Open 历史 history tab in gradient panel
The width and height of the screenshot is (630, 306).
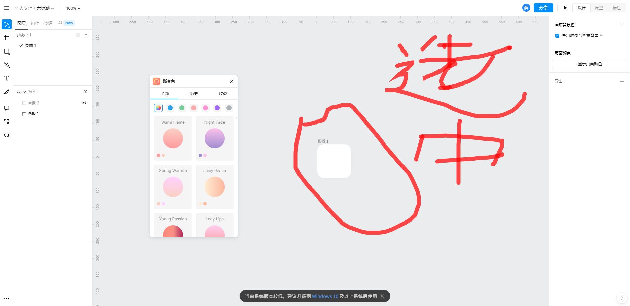pyautogui.click(x=194, y=94)
